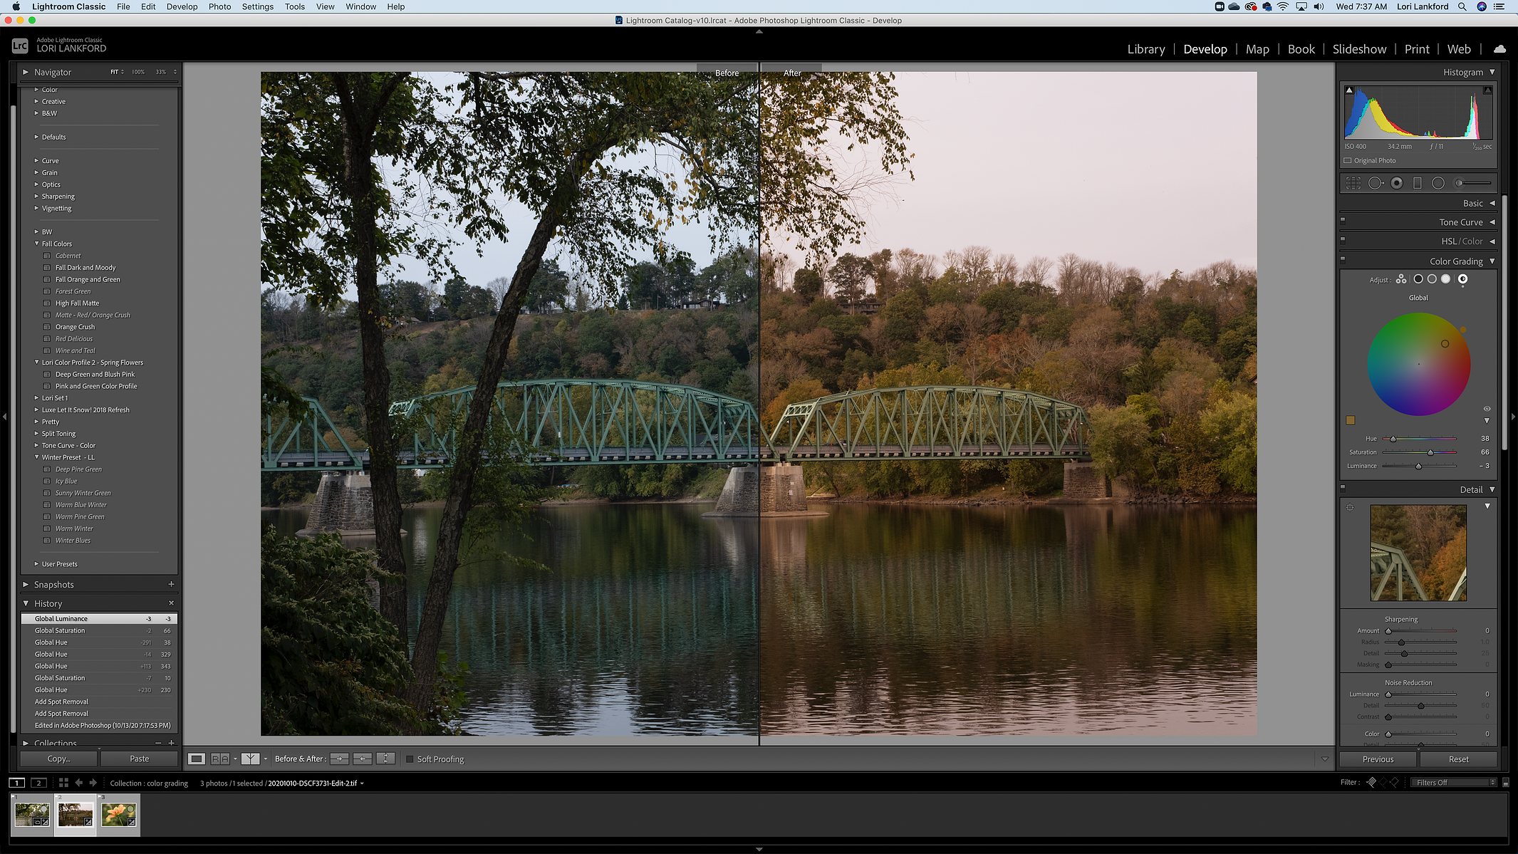Click the Reset button

coord(1458,759)
